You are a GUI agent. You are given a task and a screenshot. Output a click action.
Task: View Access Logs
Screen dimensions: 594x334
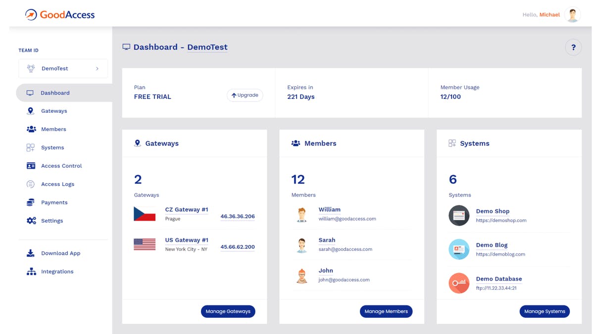click(57, 184)
